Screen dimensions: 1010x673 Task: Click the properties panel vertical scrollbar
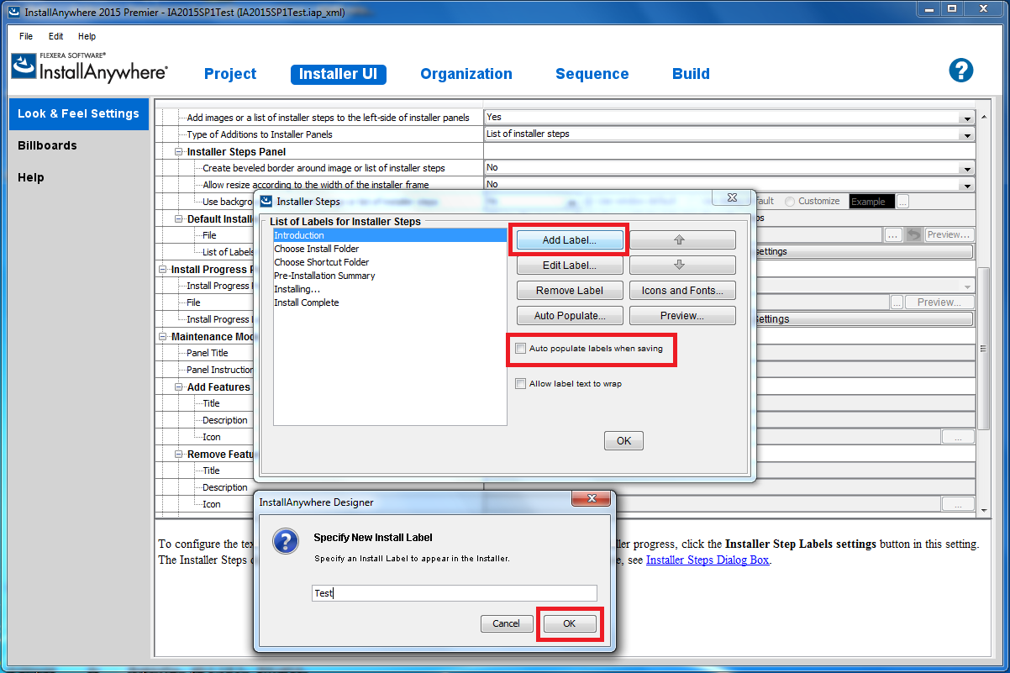982,349
